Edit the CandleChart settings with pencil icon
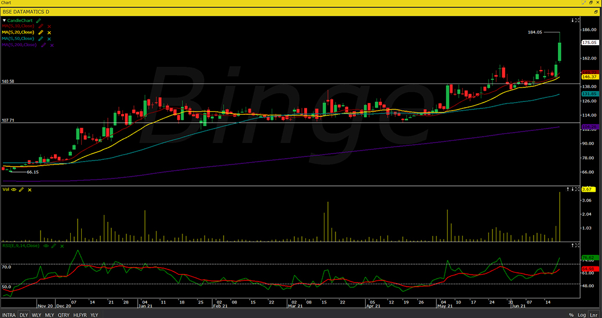The width and height of the screenshot is (602, 318). [39, 20]
